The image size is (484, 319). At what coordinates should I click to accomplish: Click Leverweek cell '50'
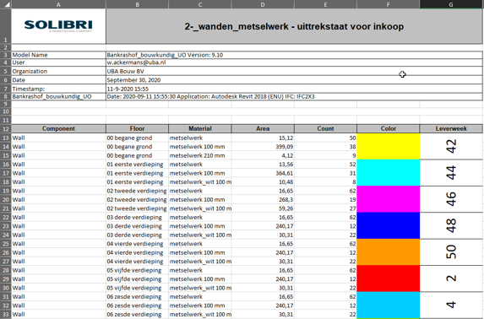(451, 252)
